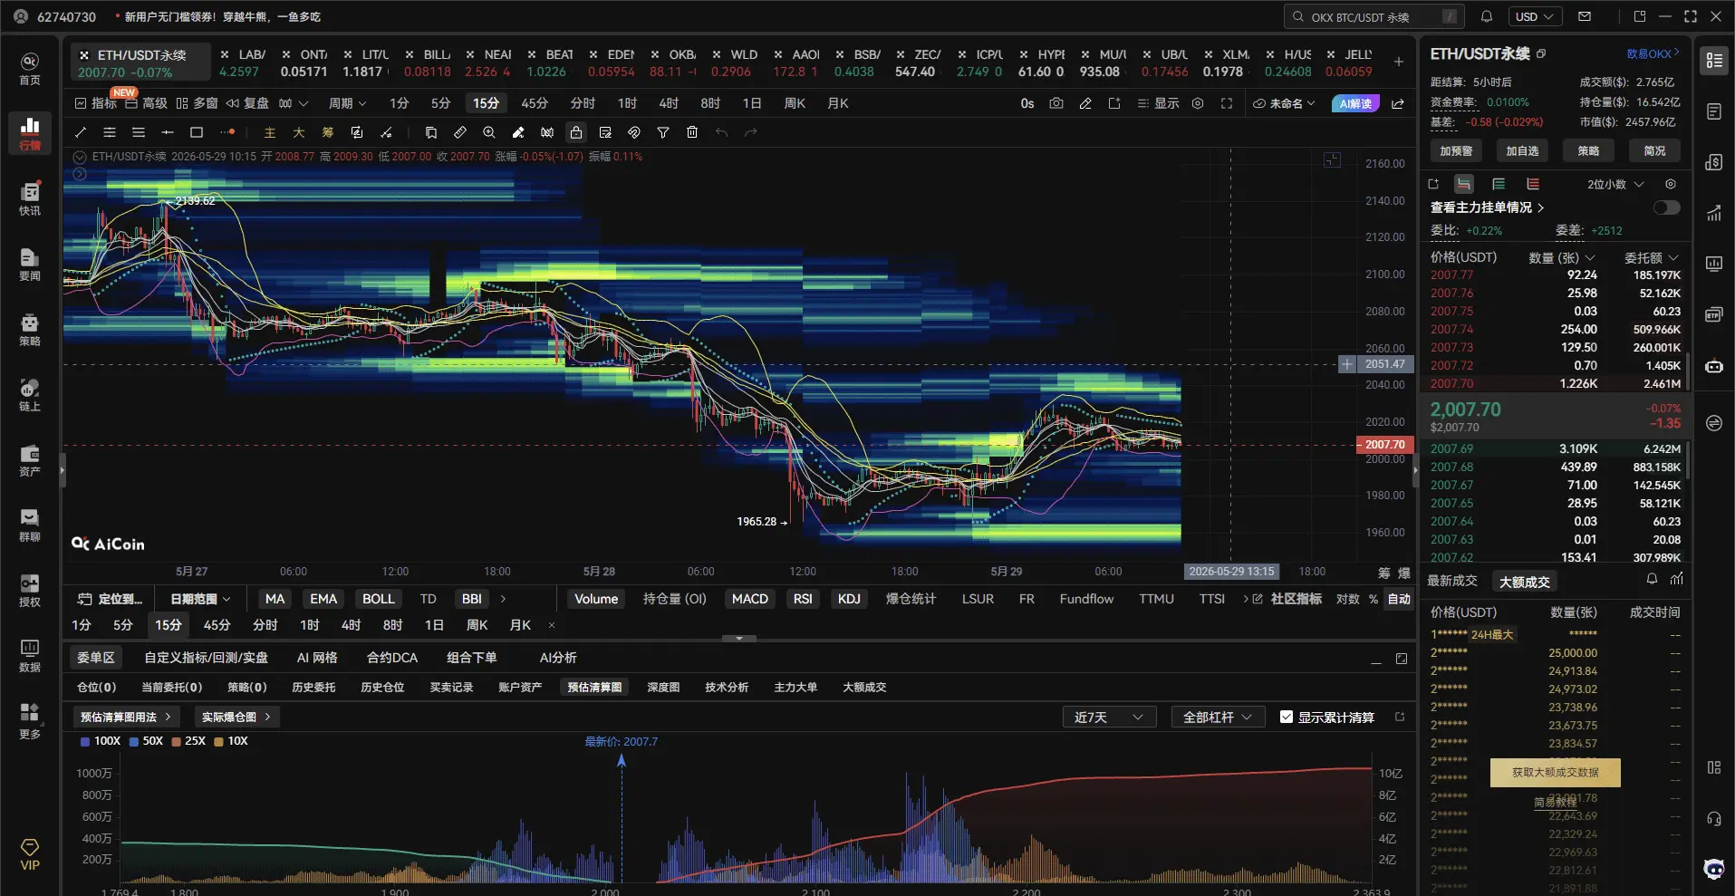Click the chart zoom-in magnifier tool

[489, 132]
